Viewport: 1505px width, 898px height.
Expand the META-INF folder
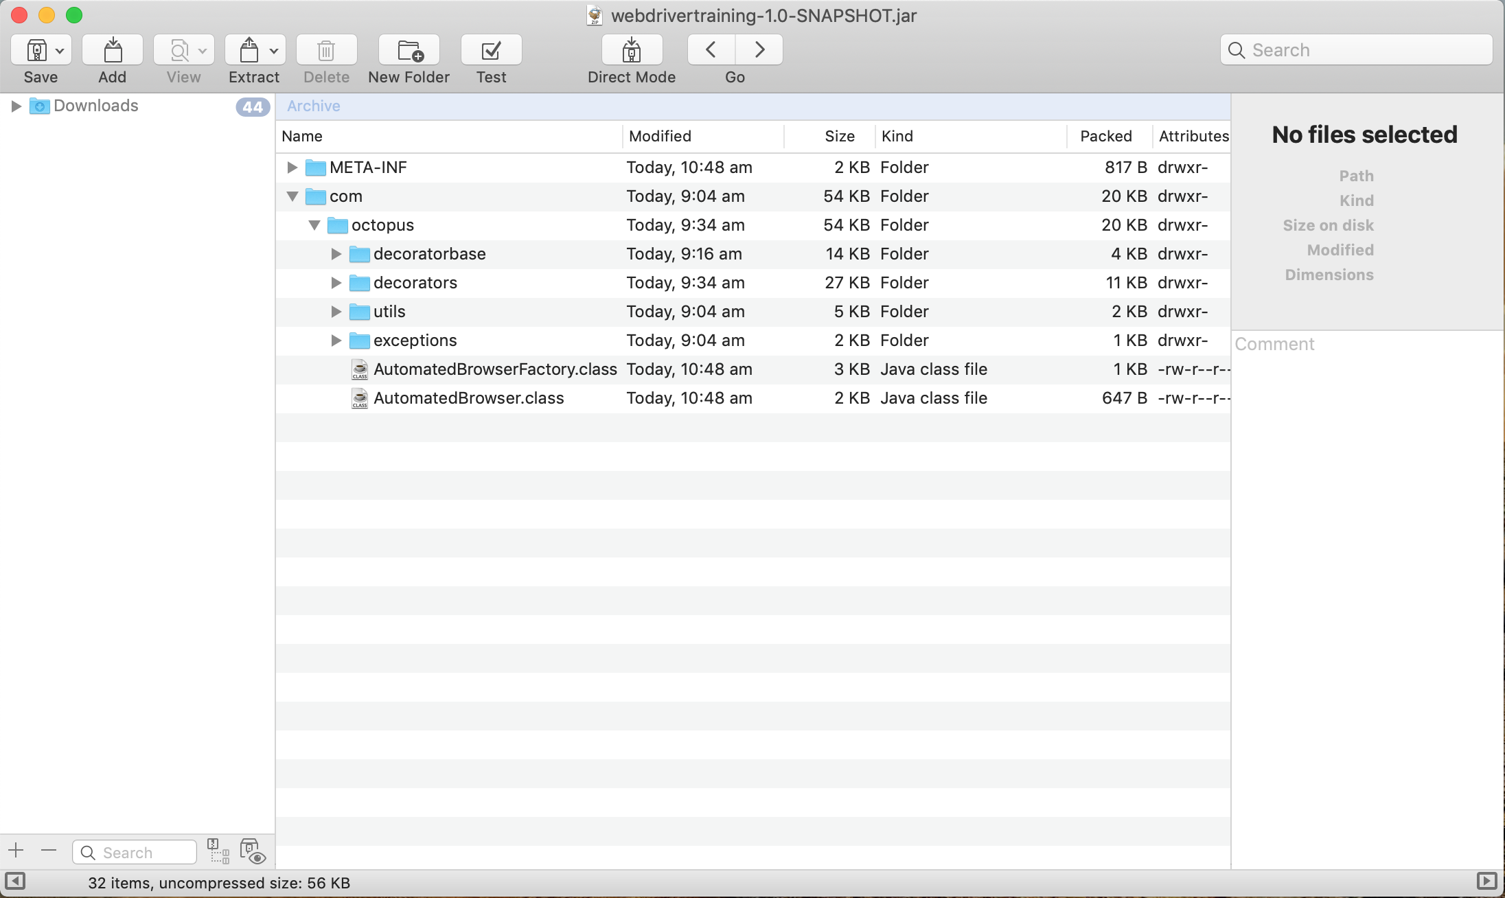click(x=292, y=168)
